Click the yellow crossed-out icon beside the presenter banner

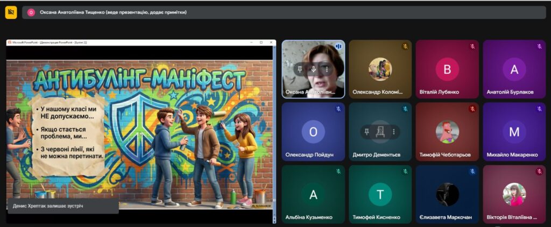tap(11, 12)
